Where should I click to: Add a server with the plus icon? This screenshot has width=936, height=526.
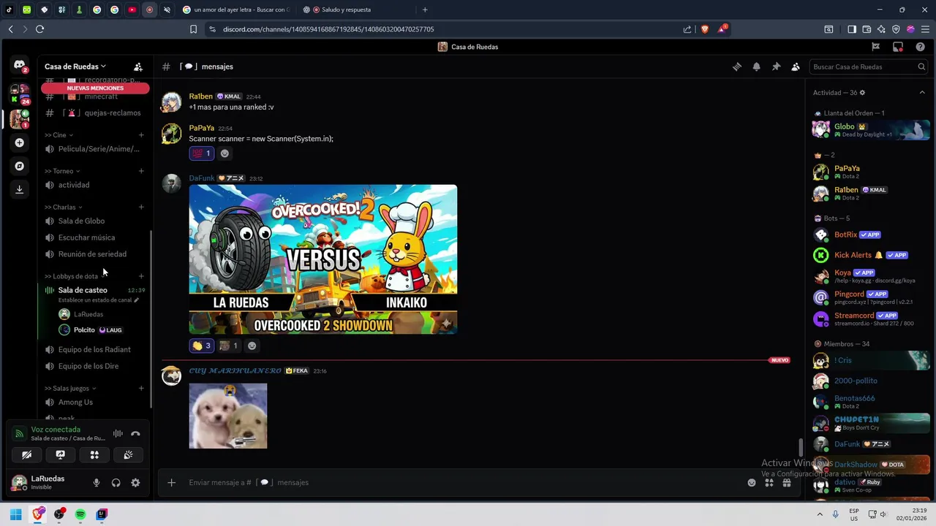(x=20, y=142)
